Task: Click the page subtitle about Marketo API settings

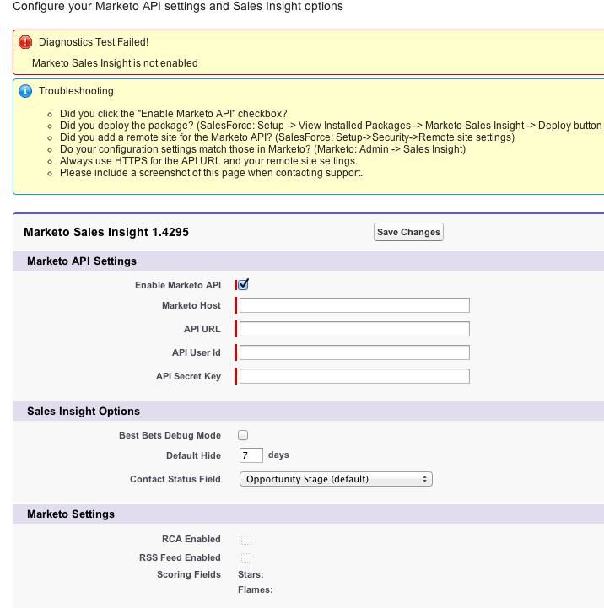Action: 178,6
